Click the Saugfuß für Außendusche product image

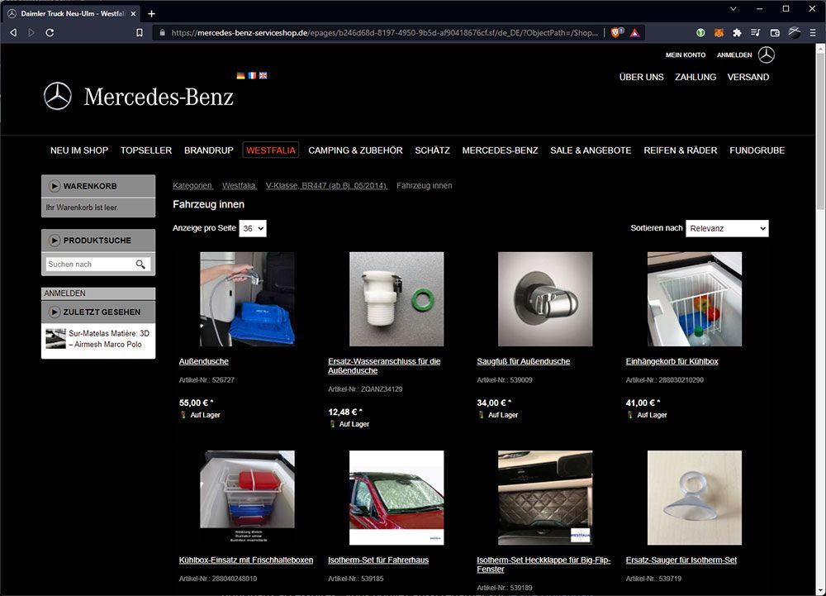[545, 298]
